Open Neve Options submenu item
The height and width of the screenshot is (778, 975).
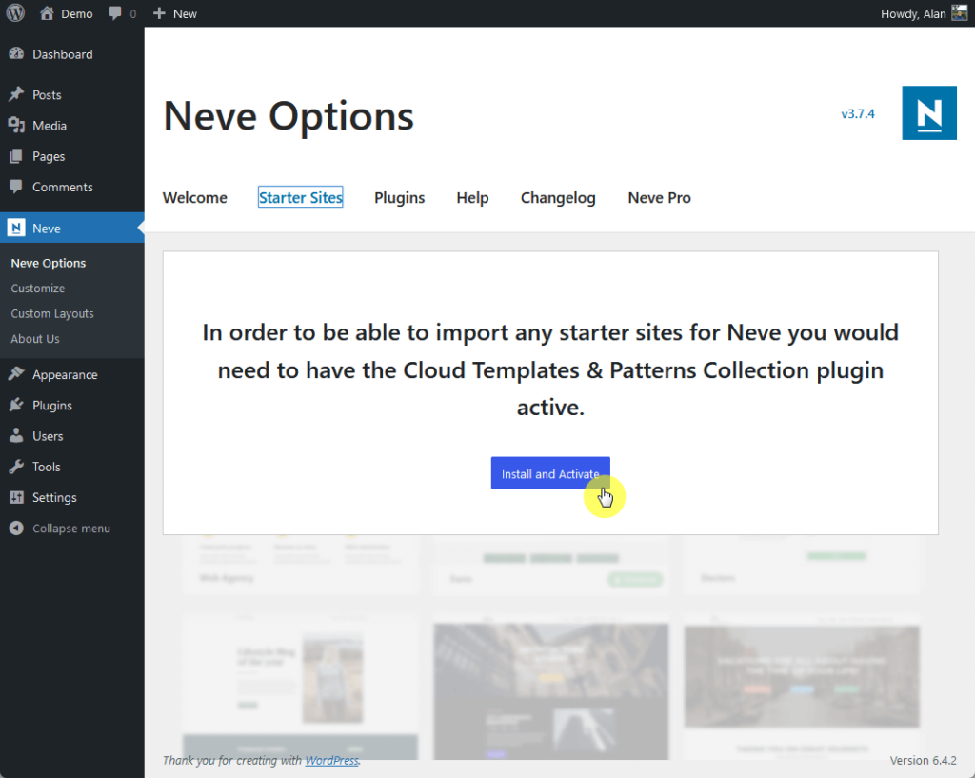click(x=48, y=263)
